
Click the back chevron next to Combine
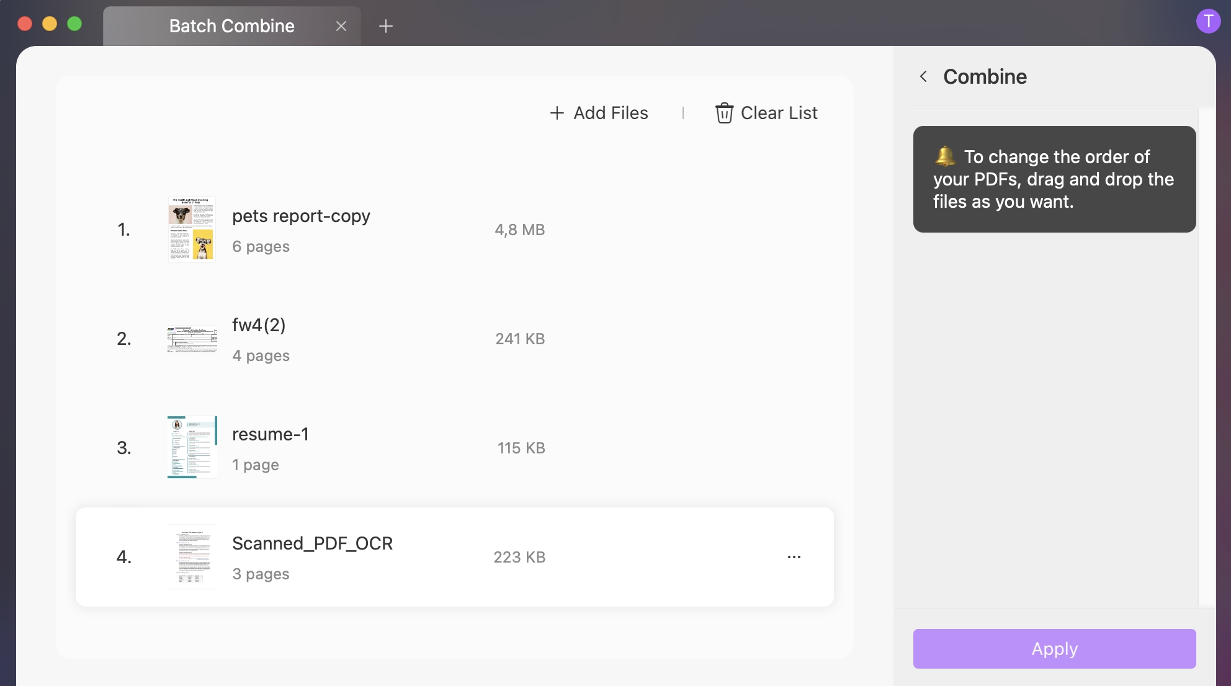click(923, 76)
